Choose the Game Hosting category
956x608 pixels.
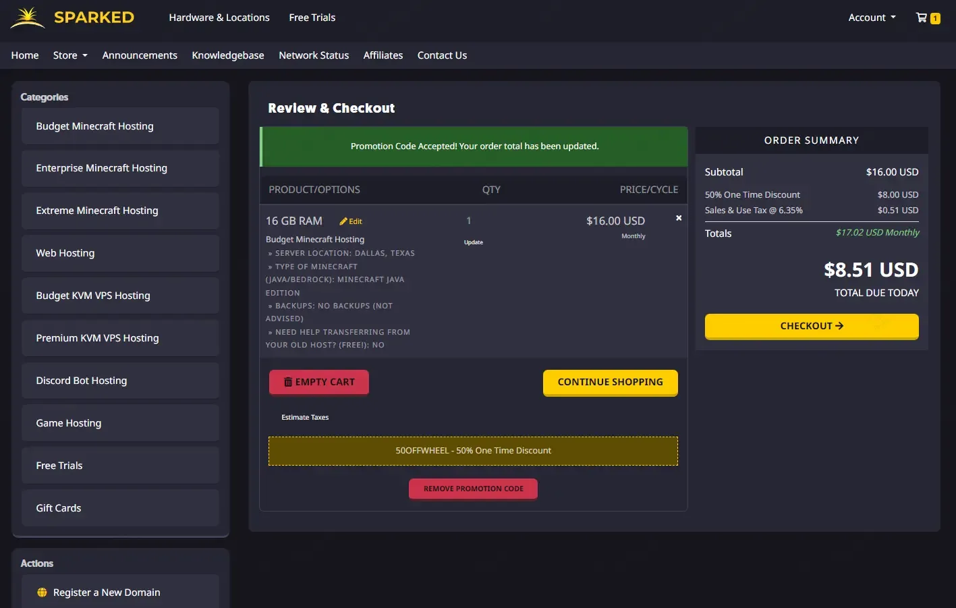(120, 423)
